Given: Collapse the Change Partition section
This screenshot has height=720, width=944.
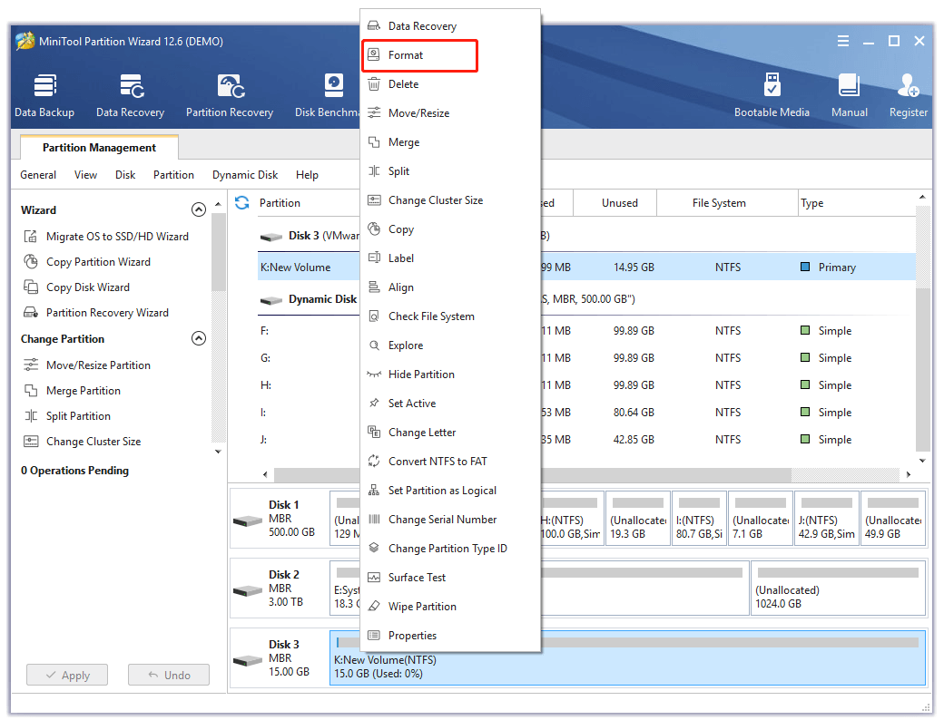Looking at the screenshot, I should click(x=199, y=338).
